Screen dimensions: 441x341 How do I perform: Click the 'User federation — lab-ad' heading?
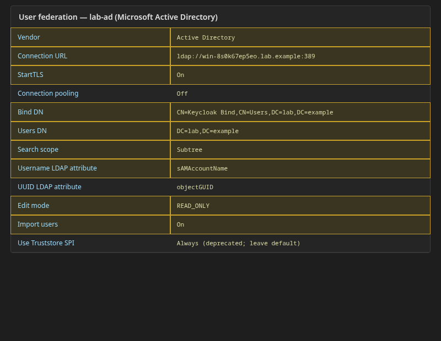[x=118, y=17]
